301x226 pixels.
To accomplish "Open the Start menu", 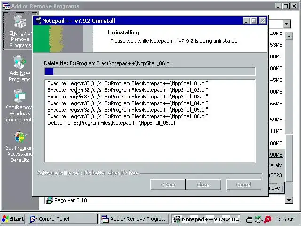I will point(13,219).
